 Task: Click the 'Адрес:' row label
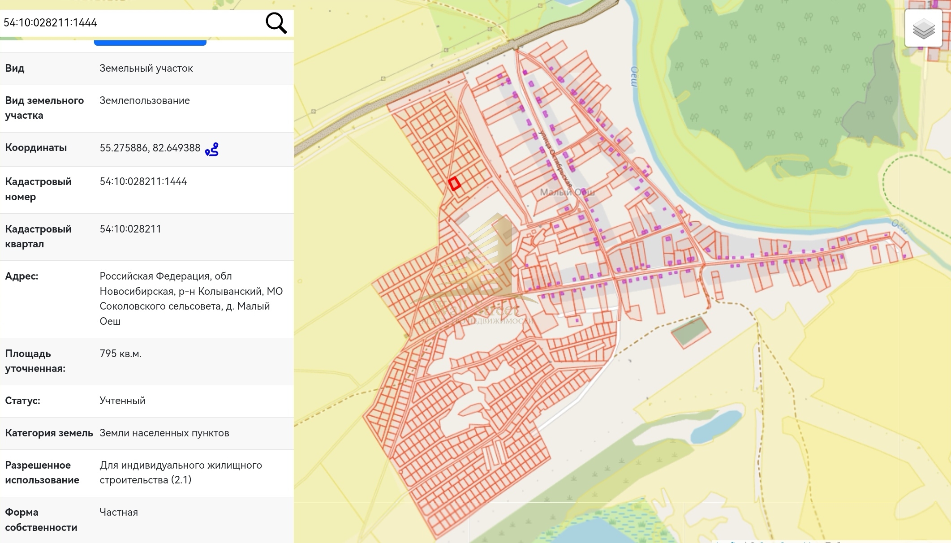tap(22, 276)
